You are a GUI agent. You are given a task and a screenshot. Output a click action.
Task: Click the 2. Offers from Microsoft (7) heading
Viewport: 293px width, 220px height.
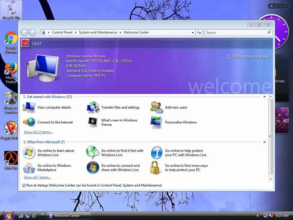44,142
